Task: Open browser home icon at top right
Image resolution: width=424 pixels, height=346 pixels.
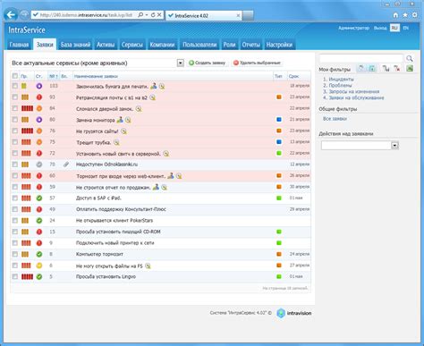Action: [395, 15]
